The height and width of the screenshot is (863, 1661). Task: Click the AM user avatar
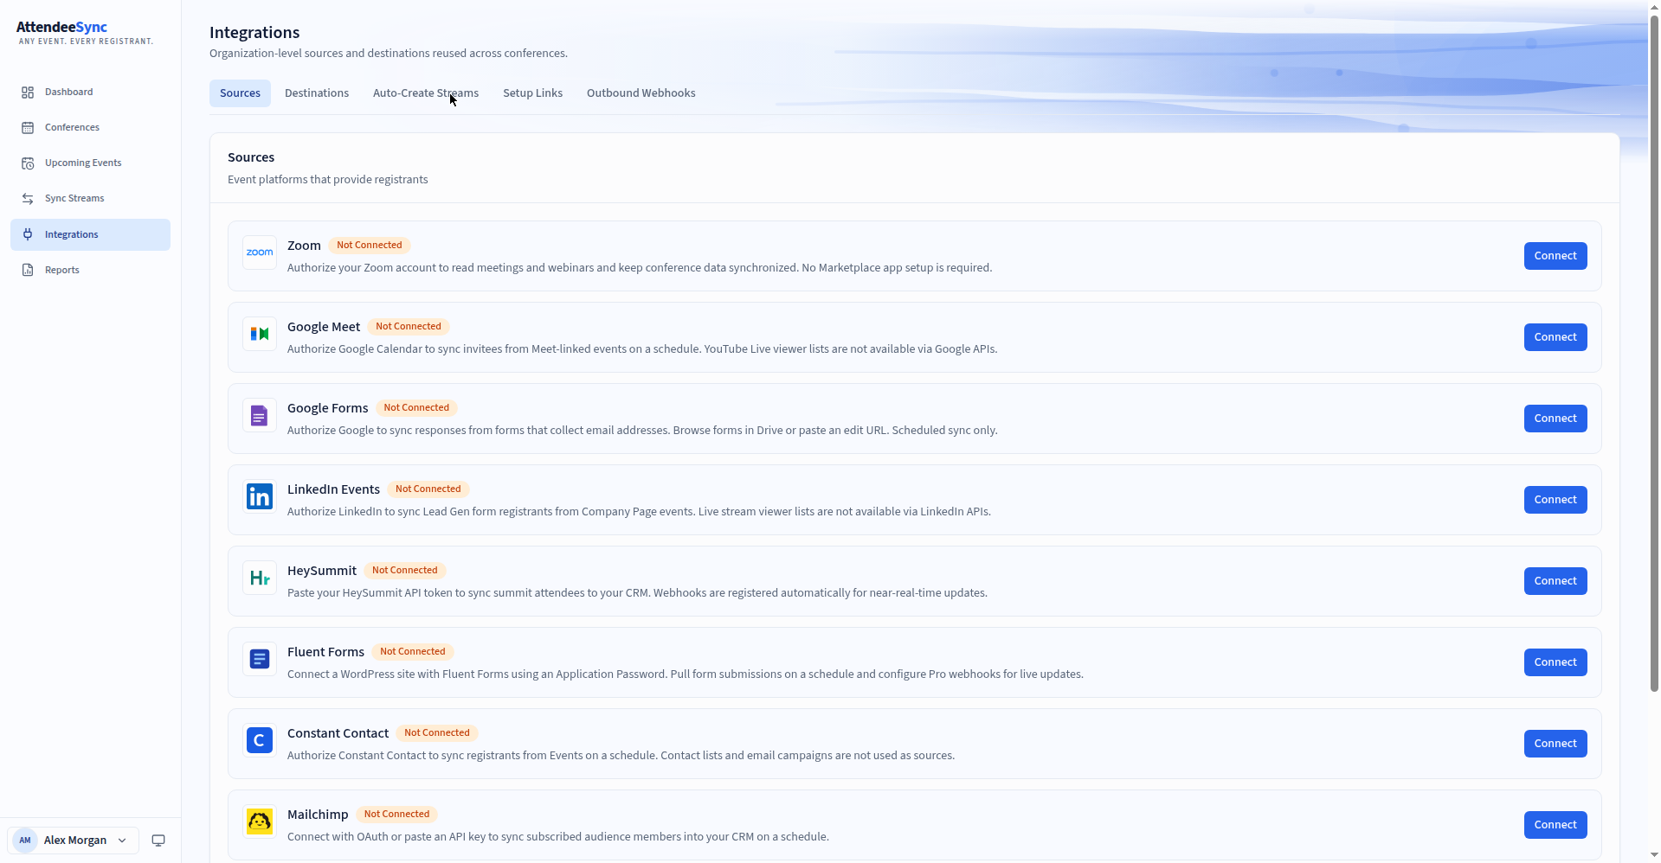(x=25, y=841)
